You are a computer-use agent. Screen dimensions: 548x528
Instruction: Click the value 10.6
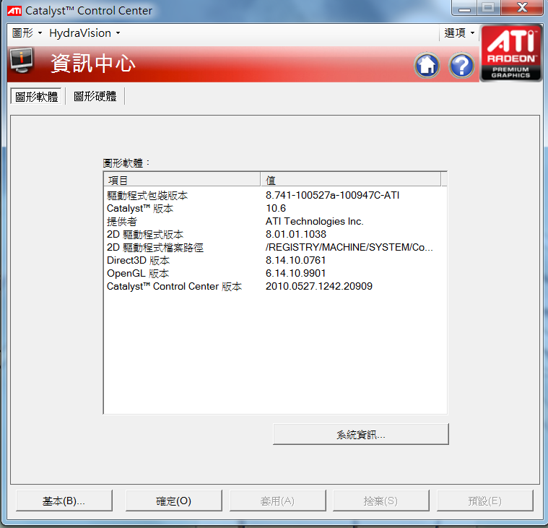click(x=276, y=208)
